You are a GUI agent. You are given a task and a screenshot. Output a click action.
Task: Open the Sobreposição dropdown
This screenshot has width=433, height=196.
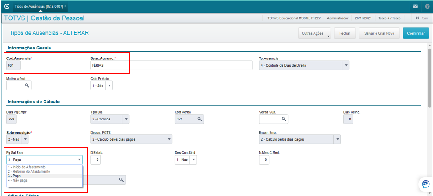click(25, 139)
